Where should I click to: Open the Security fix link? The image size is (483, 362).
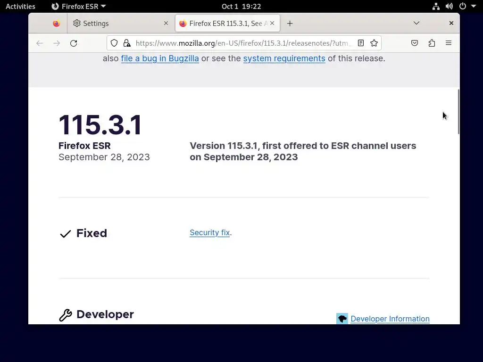[210, 233]
